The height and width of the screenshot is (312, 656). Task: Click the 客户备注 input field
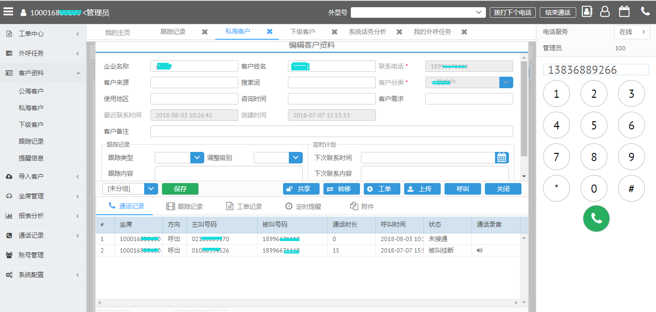(x=332, y=131)
